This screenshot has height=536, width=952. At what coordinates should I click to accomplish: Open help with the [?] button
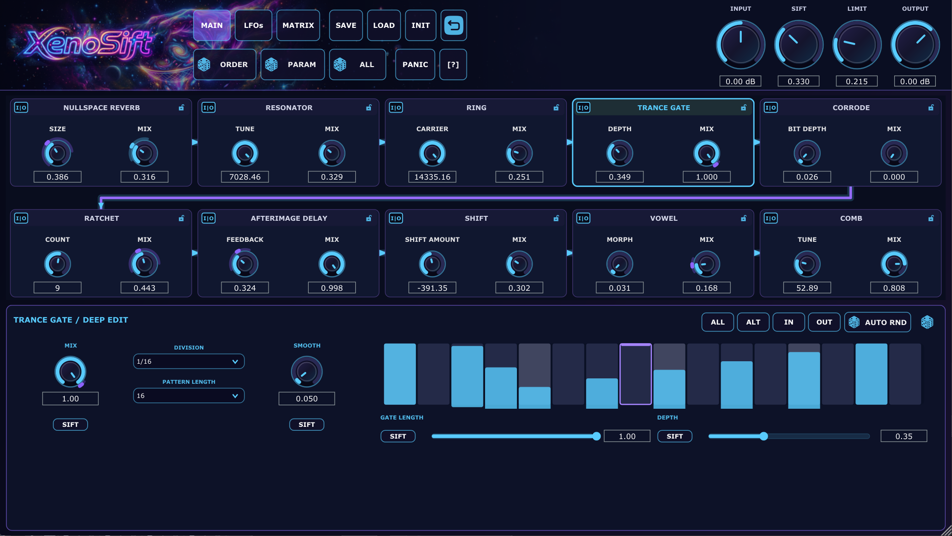453,65
